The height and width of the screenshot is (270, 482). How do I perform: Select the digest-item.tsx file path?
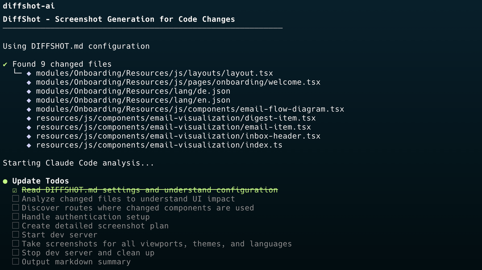[176, 118]
